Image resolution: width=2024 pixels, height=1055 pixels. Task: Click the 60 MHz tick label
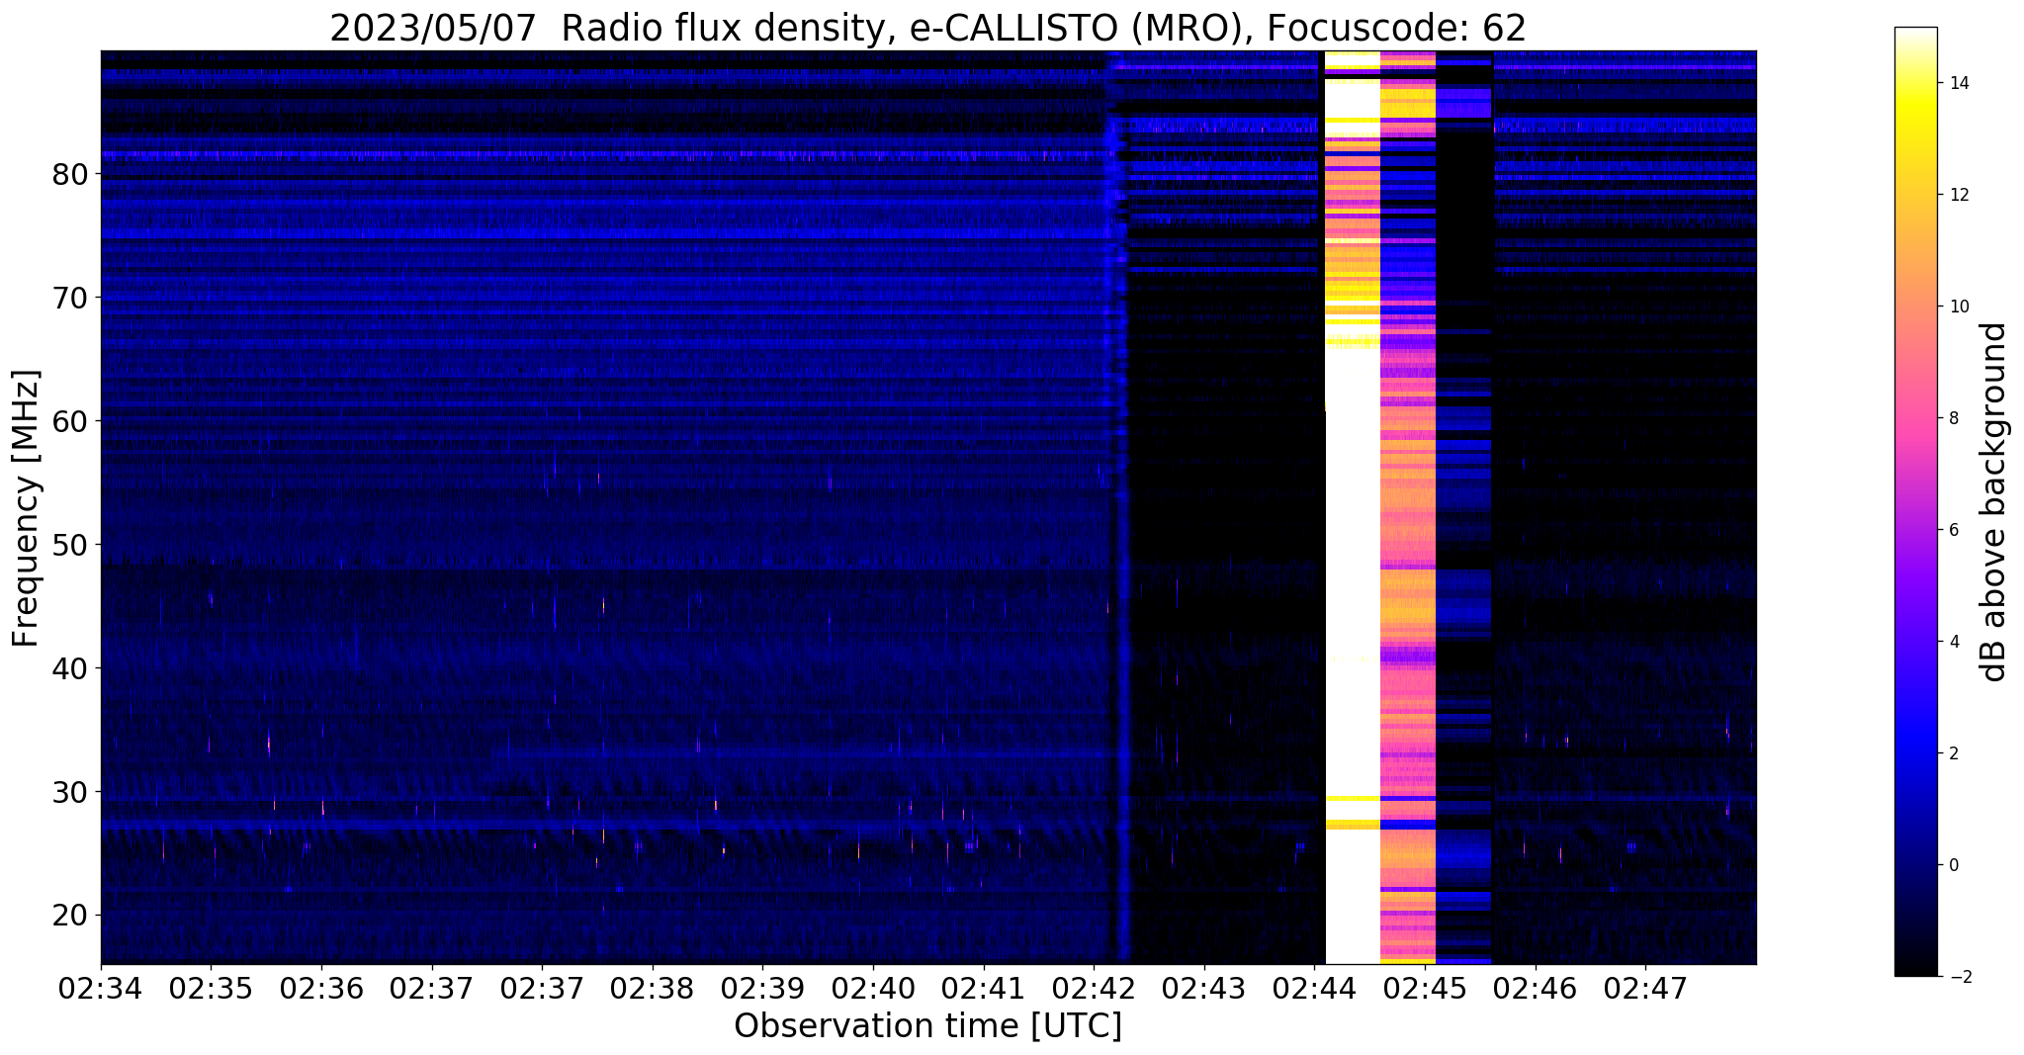[70, 421]
